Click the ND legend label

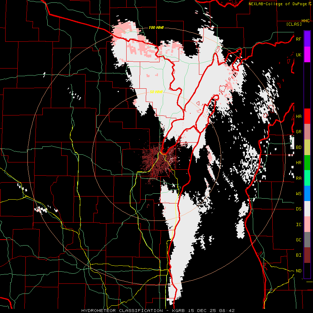coord(298,271)
